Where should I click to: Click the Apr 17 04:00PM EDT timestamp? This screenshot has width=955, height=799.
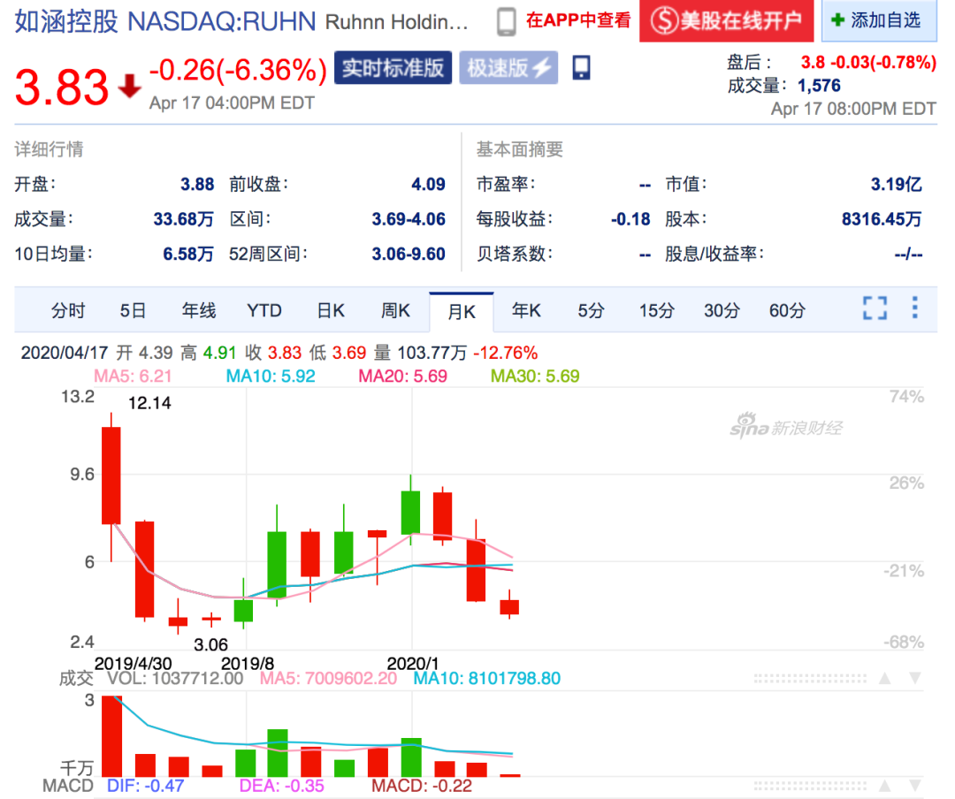click(x=232, y=103)
